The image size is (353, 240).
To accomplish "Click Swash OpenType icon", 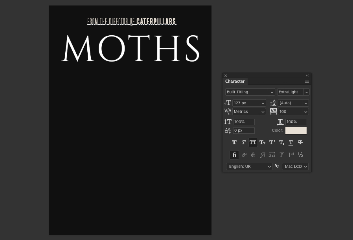I will tap(263, 155).
